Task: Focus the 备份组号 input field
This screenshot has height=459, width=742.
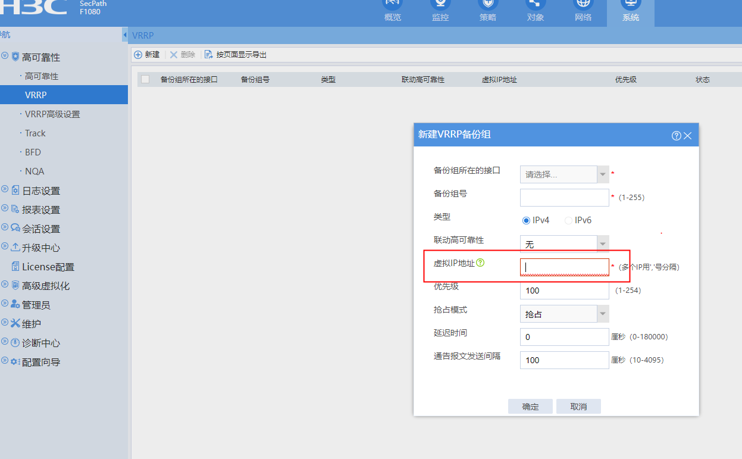Action: click(x=565, y=198)
